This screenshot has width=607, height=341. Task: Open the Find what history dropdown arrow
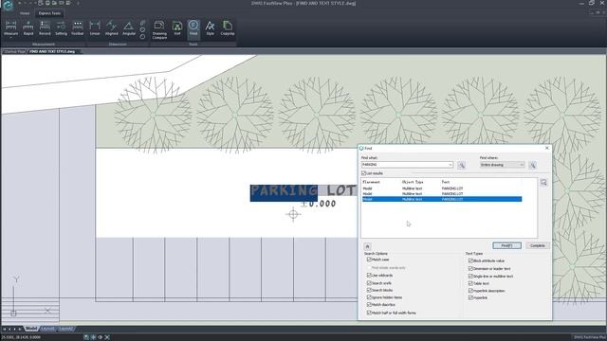tap(451, 165)
